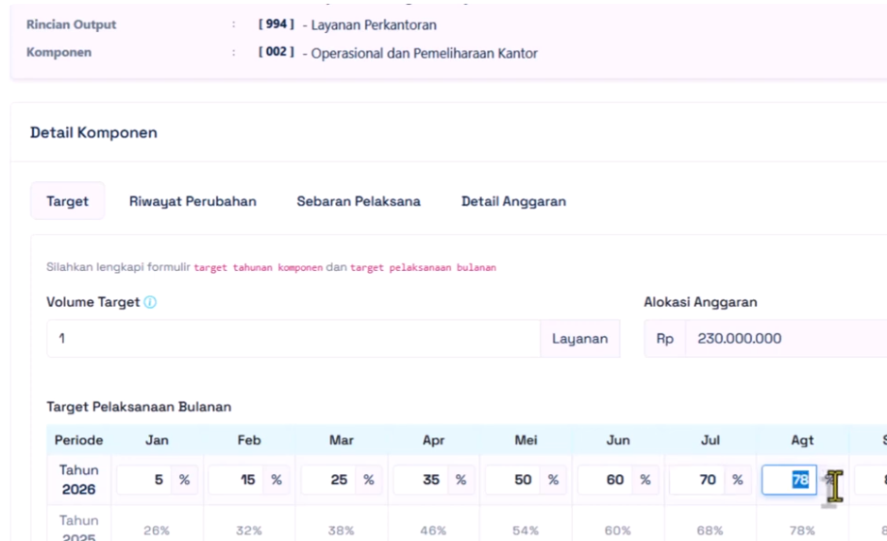887x541 pixels.
Task: Select the Jul 2026 target input
Action: tap(696, 480)
